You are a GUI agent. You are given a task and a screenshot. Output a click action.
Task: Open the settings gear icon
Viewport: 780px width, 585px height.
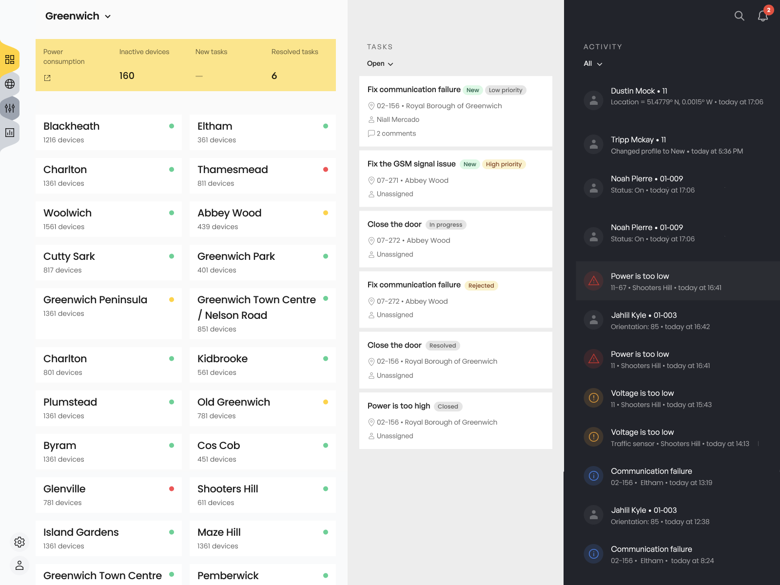pyautogui.click(x=19, y=542)
